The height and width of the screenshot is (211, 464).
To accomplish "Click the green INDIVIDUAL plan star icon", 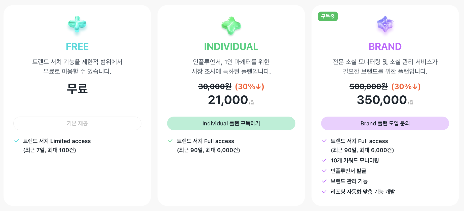I will coord(231,25).
